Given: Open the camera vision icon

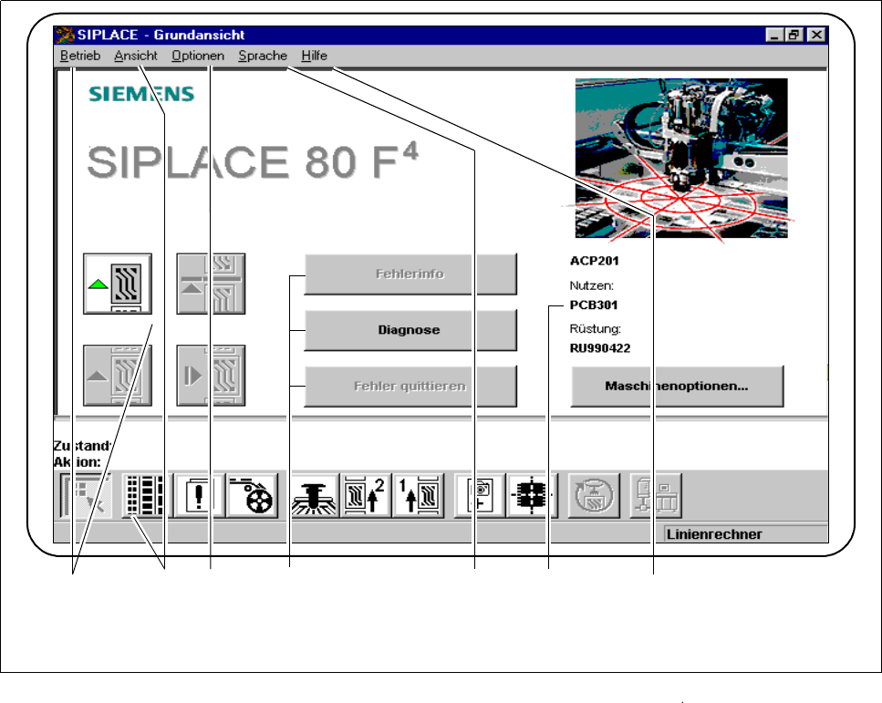Looking at the screenshot, I should [x=480, y=495].
